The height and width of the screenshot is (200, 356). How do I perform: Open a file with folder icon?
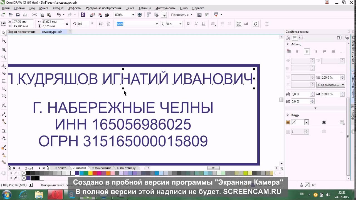pos(11,15)
